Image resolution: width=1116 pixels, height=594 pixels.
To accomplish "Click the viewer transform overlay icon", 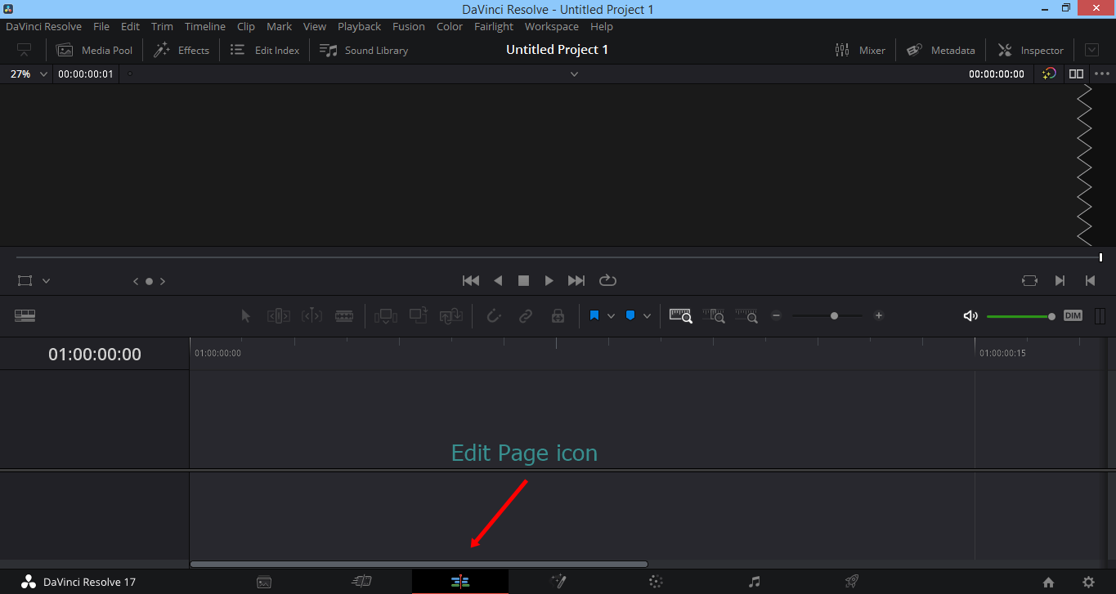I will point(25,280).
